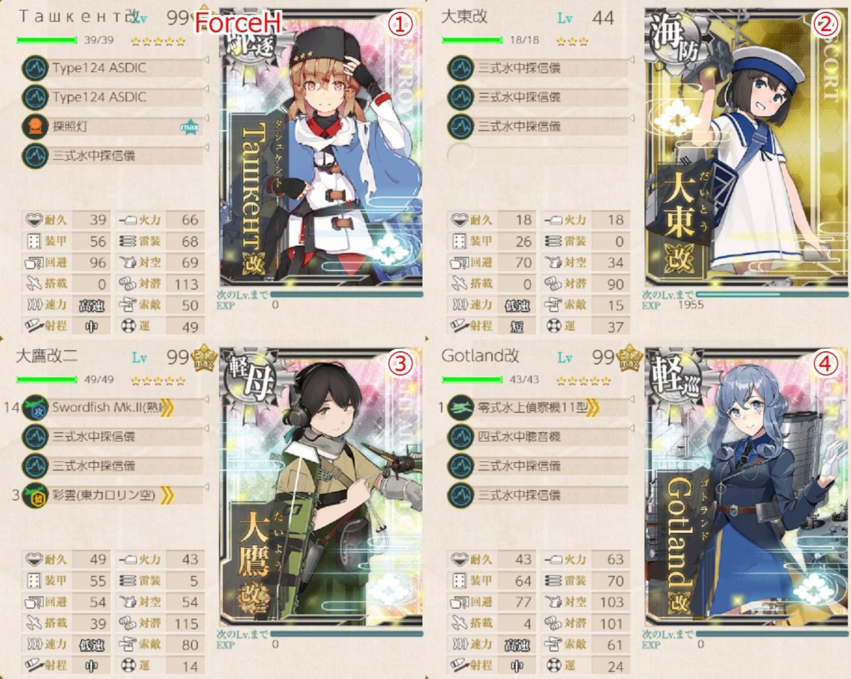Click the arrow beside Gotland's 四式水中聴音機 slot
This screenshot has width=851, height=679.
632,429
